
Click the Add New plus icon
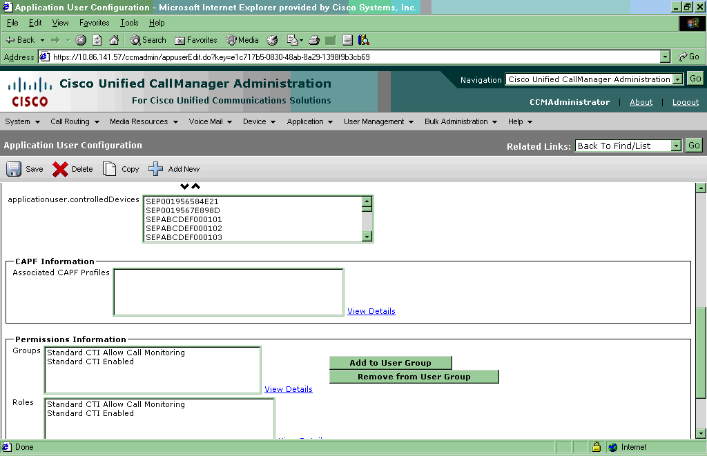155,169
